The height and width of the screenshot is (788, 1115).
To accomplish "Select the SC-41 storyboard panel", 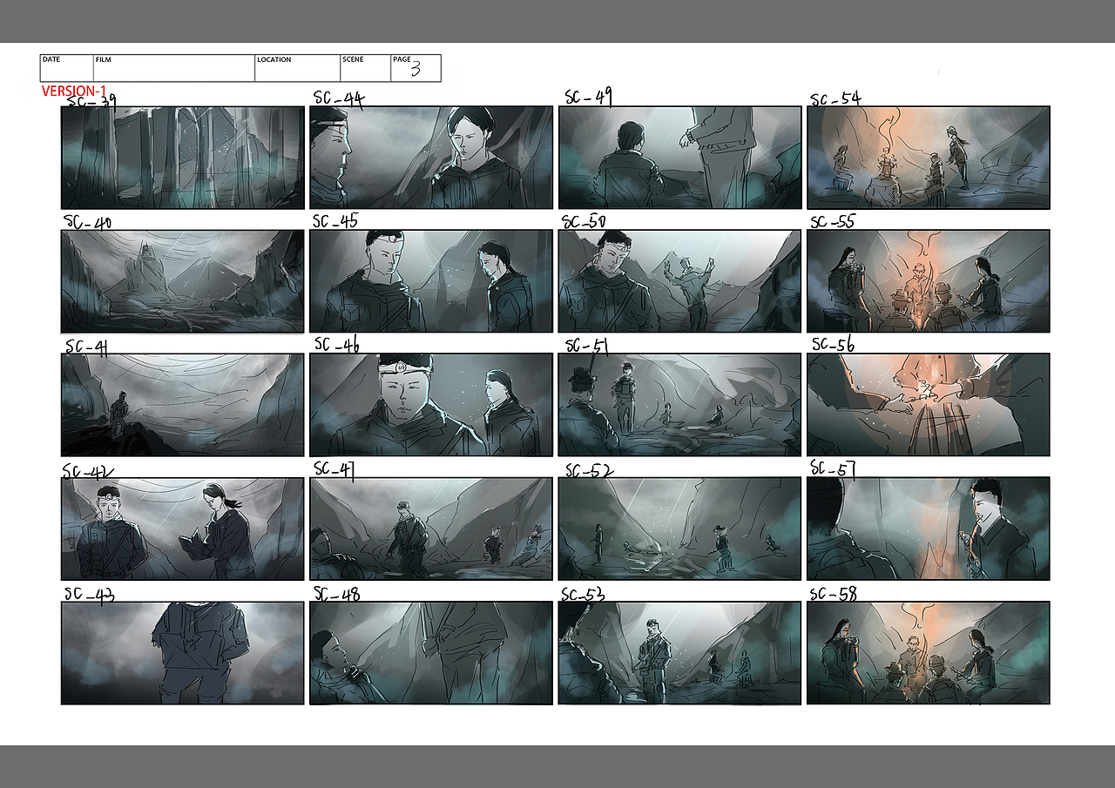I will point(182,405).
